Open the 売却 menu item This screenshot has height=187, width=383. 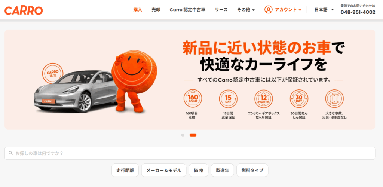156,10
